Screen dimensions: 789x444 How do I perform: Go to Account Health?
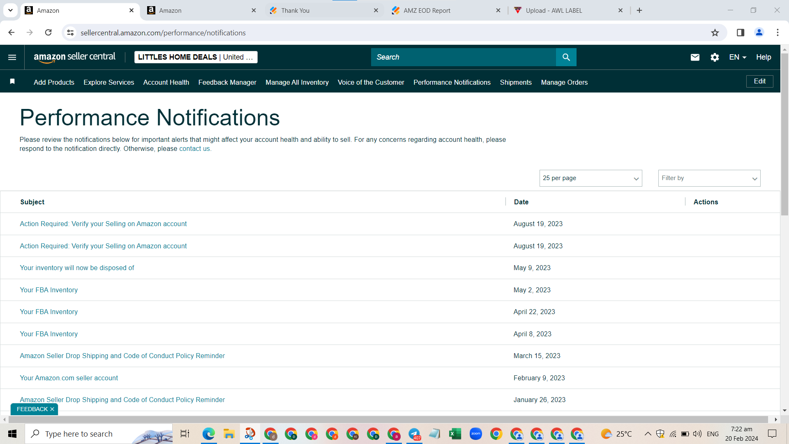click(166, 82)
